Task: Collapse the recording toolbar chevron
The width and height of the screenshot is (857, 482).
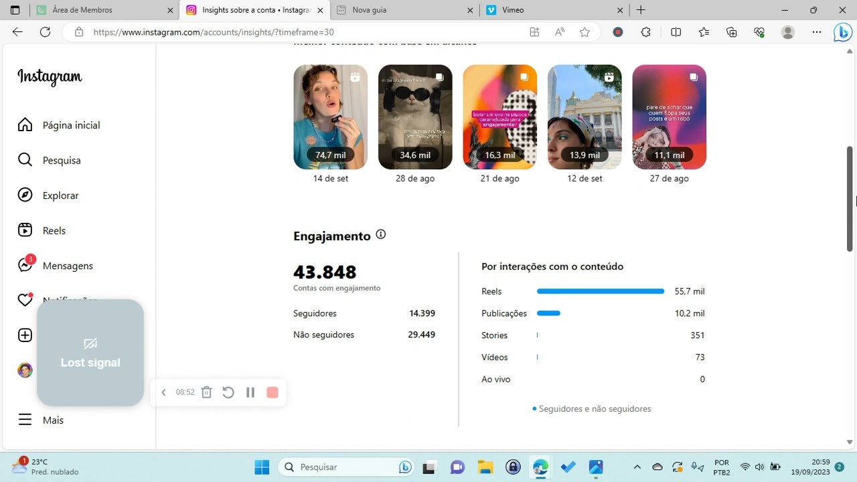Action: (163, 392)
